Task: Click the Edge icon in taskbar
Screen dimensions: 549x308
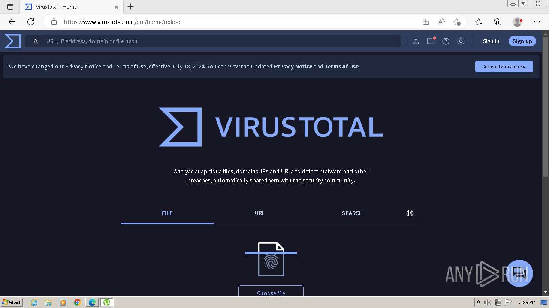Action: click(x=92, y=302)
